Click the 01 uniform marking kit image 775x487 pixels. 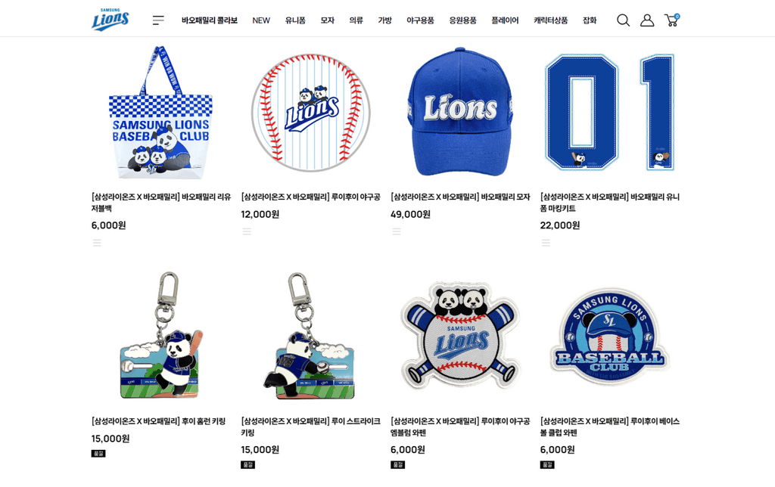point(610,112)
